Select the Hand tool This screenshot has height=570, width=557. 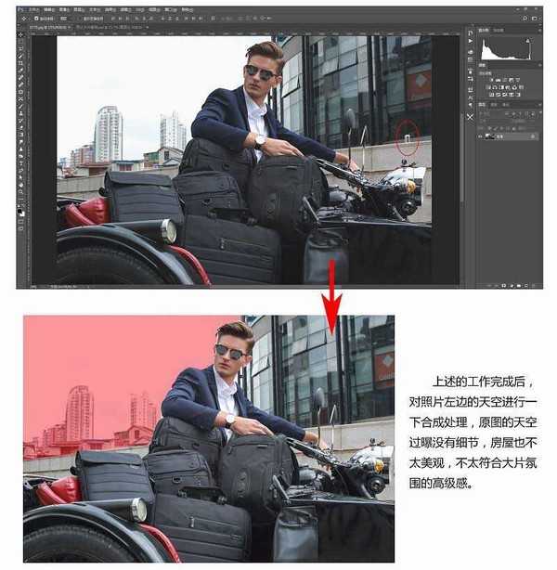point(21,185)
